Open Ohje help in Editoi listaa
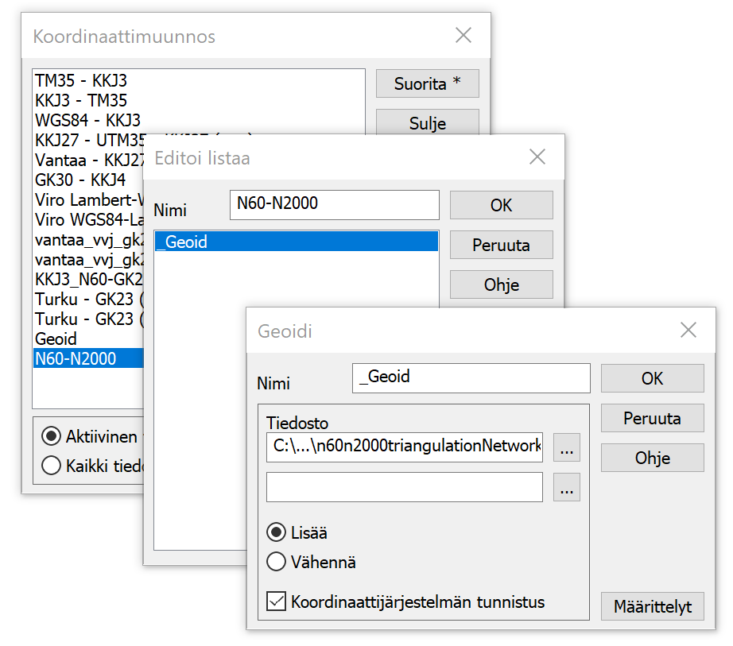The height and width of the screenshot is (646, 733). click(501, 284)
